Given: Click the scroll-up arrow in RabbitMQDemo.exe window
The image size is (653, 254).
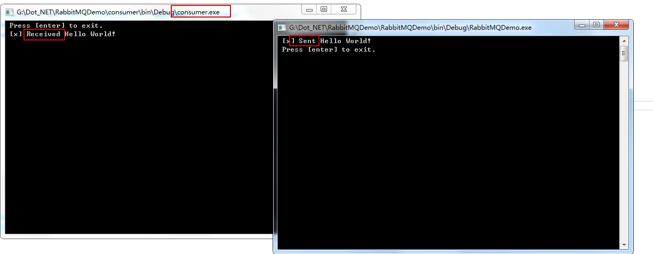Looking at the screenshot, I should pos(624,40).
